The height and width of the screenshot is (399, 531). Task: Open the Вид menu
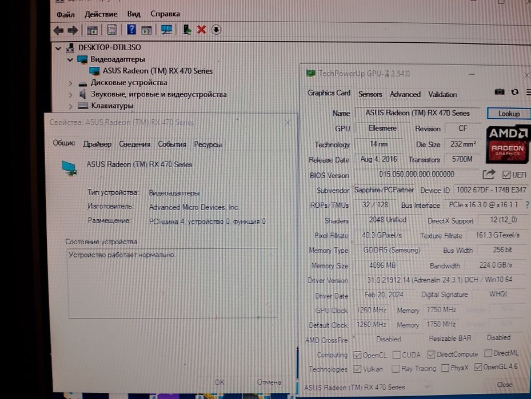(x=134, y=14)
